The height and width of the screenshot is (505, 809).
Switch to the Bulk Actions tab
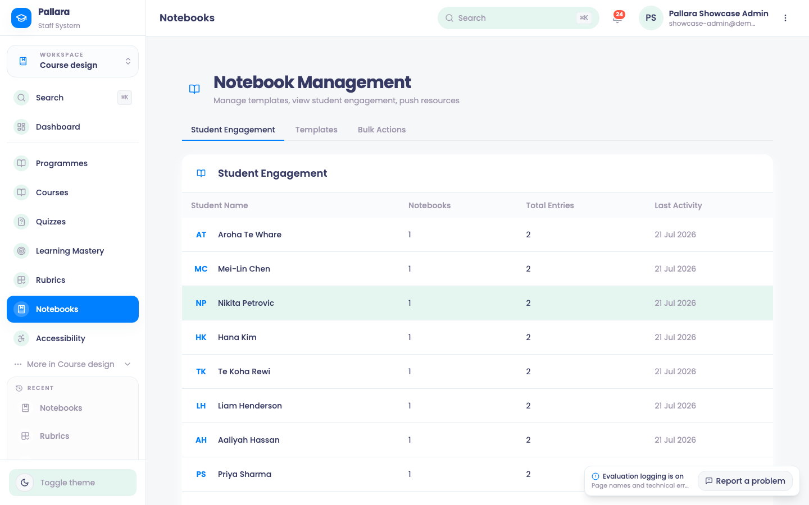click(381, 130)
